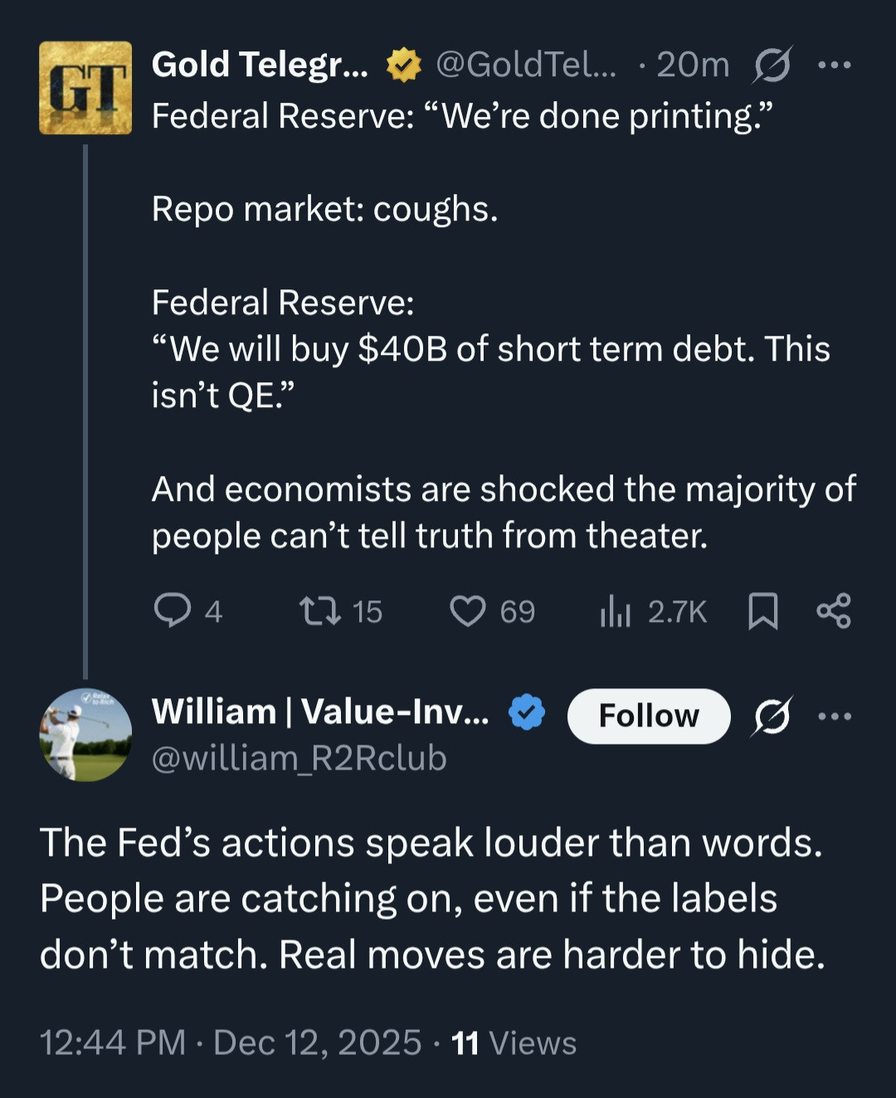Repost the Gold Telegraph post
Screen dimensions: 896x1098
pyautogui.click(x=320, y=611)
